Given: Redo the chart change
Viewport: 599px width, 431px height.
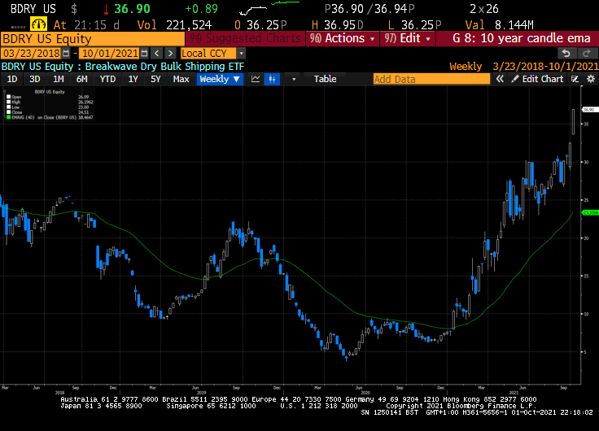Looking at the screenshot, I should coord(587,53).
